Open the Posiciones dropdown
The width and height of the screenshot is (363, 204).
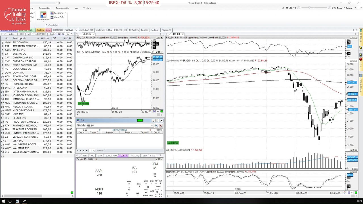coord(58,13)
